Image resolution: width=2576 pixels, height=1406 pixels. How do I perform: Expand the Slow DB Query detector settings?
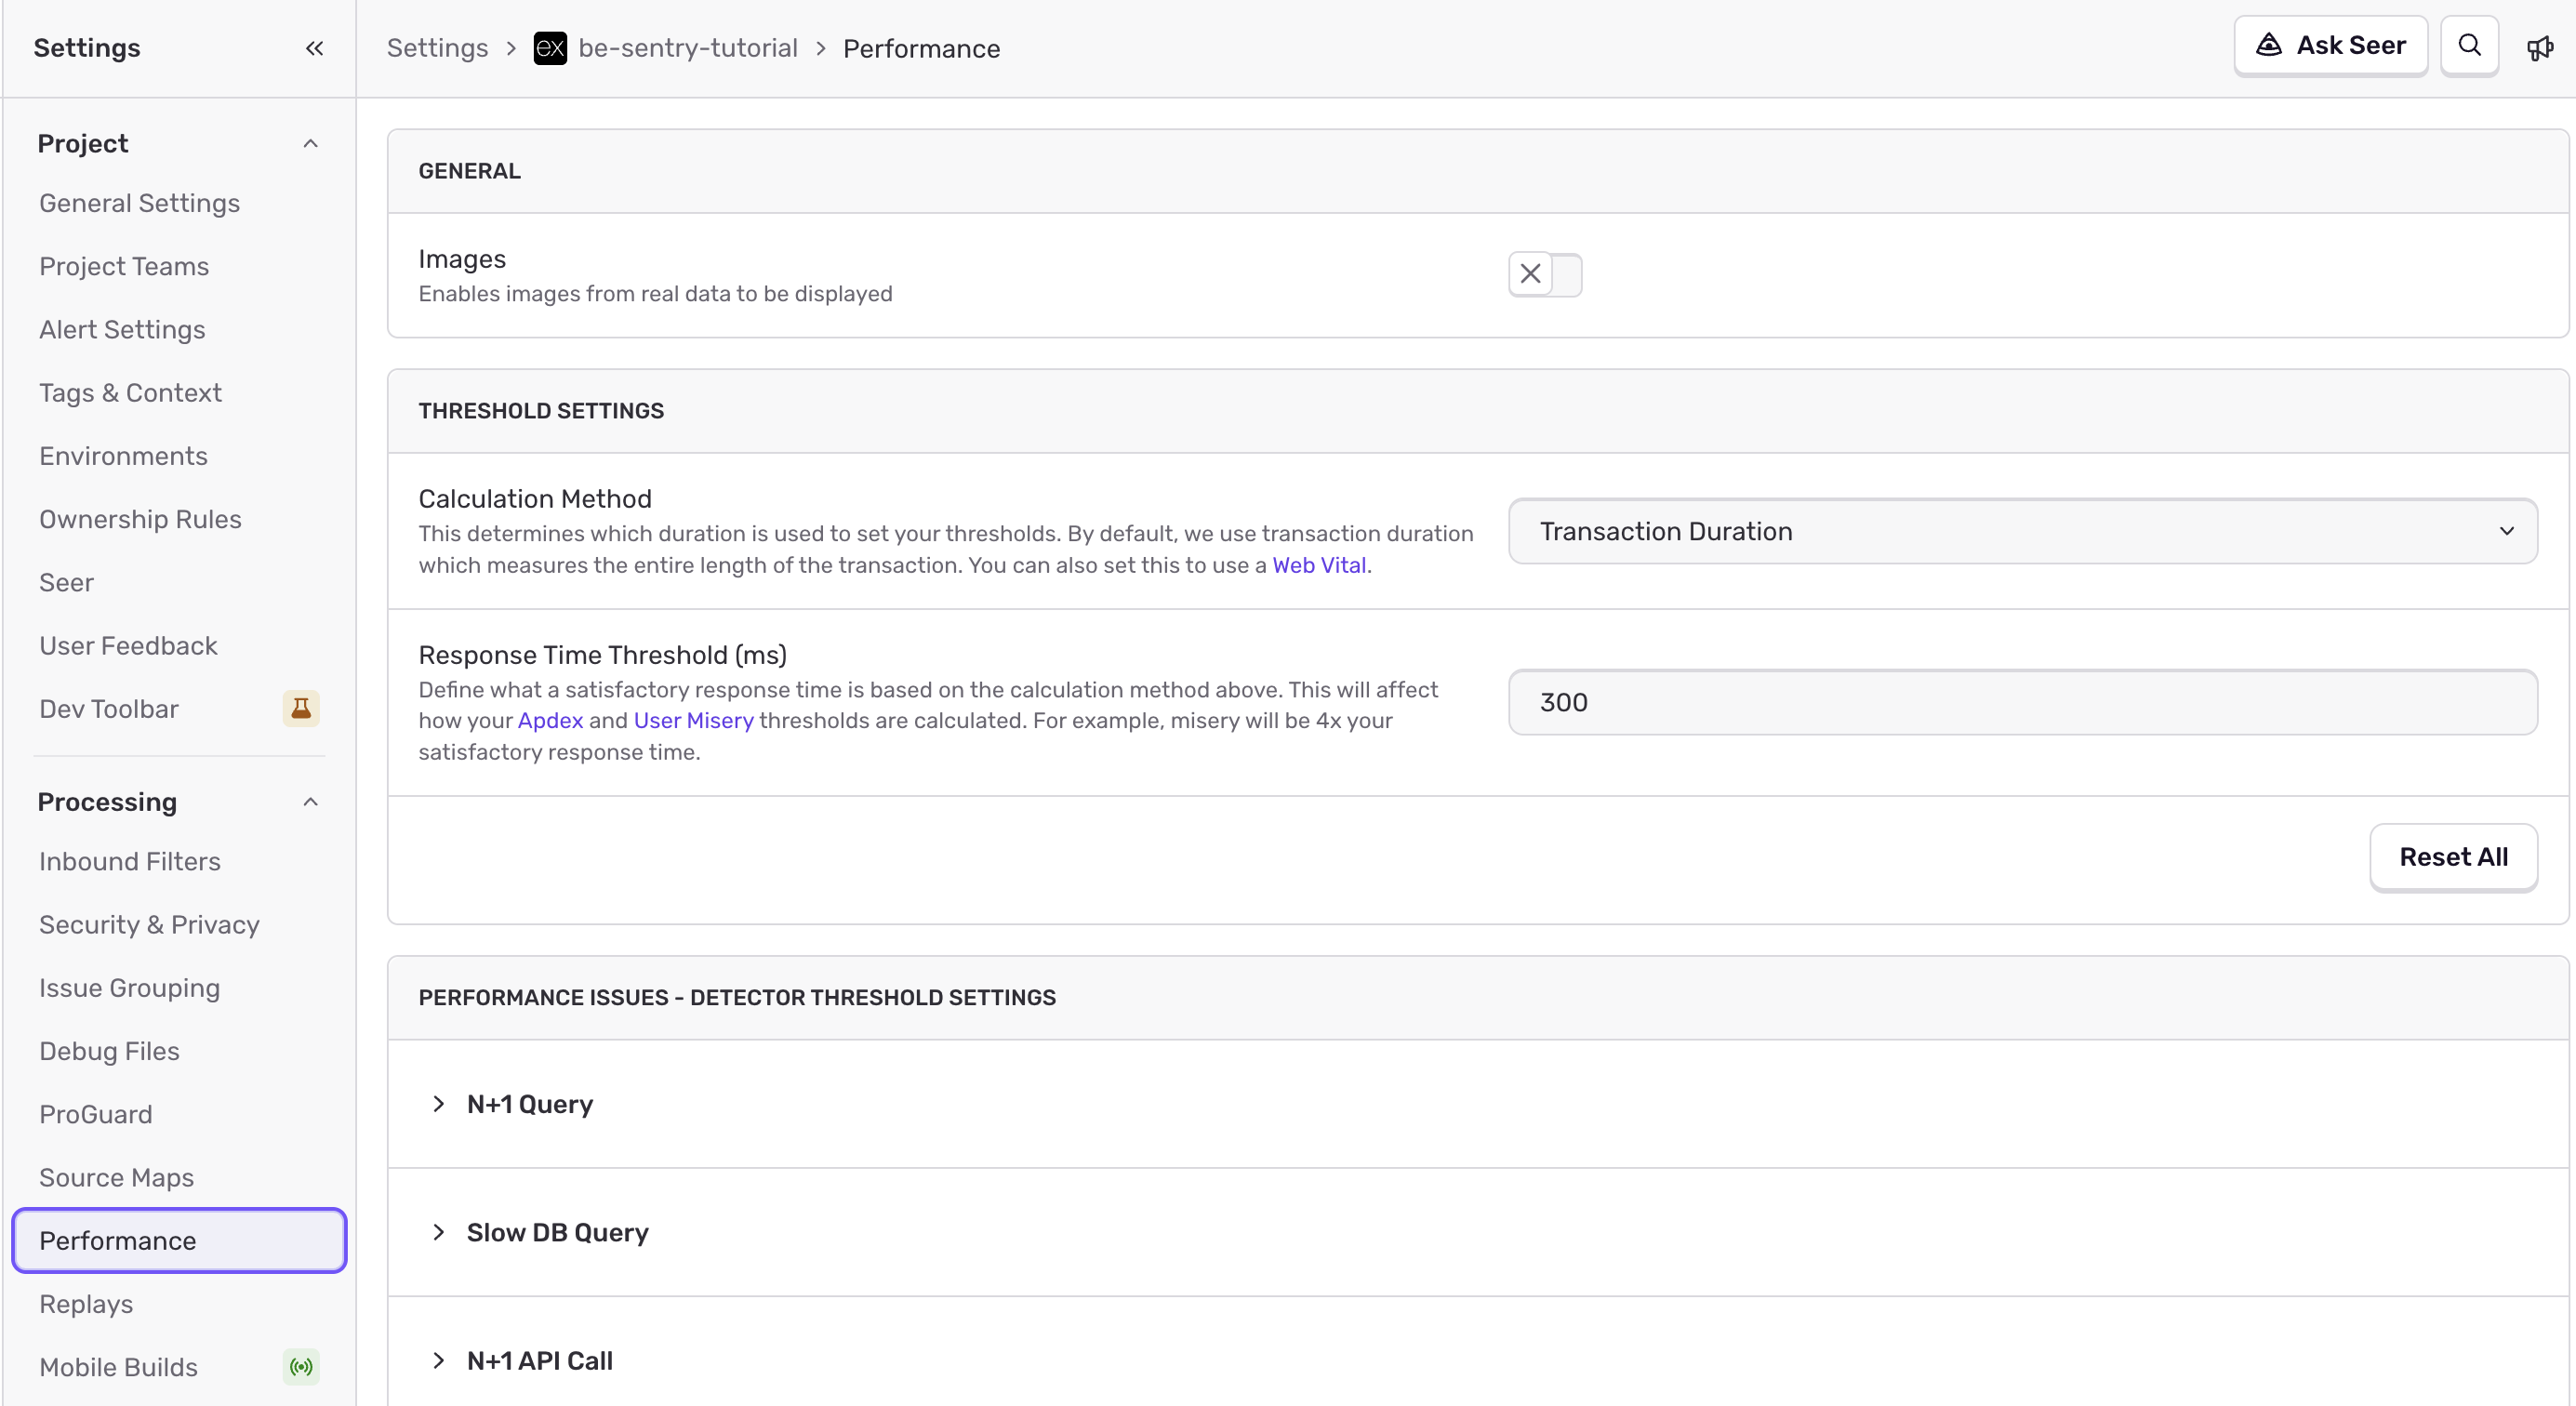[x=438, y=1231]
